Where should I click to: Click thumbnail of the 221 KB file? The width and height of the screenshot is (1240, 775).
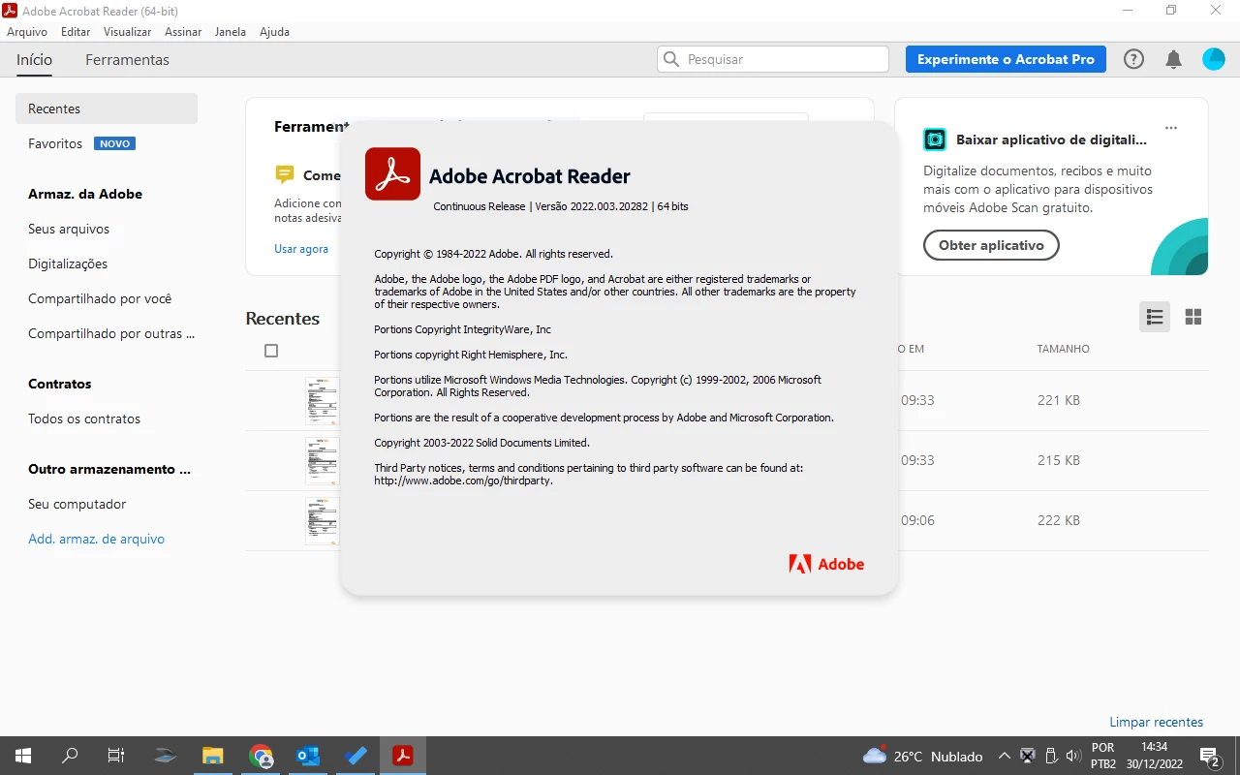[x=322, y=400]
